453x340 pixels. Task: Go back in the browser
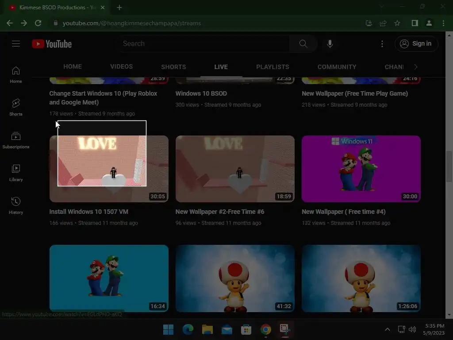10,23
